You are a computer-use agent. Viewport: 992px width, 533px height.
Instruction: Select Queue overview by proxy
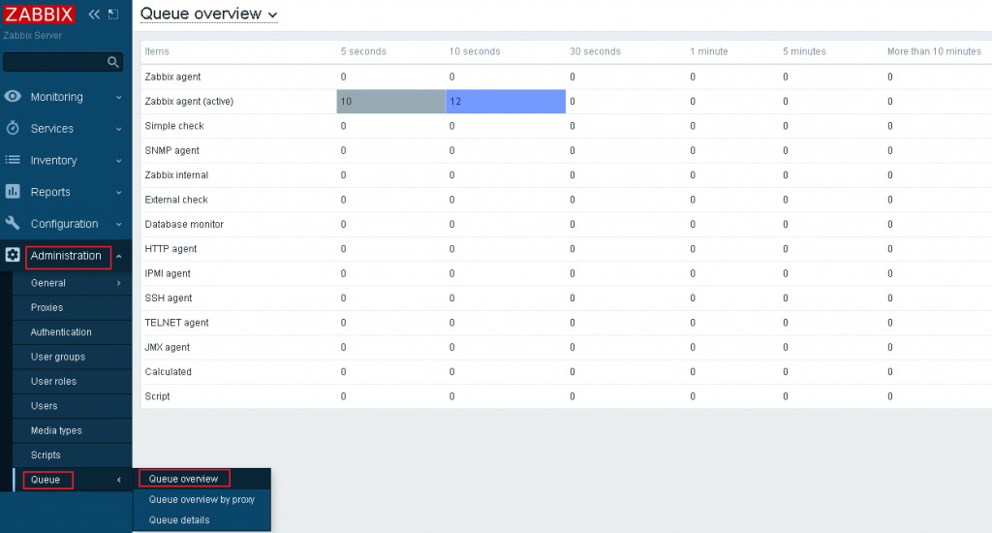pyautogui.click(x=201, y=499)
